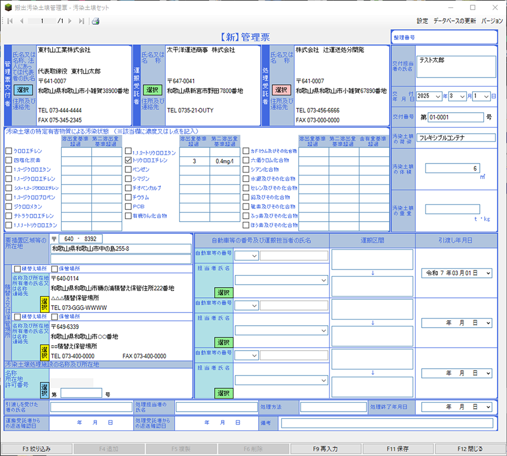This screenshot has height=456, width=507.
Task: Click the 交付番号 field 01-0001
Action: click(456, 117)
